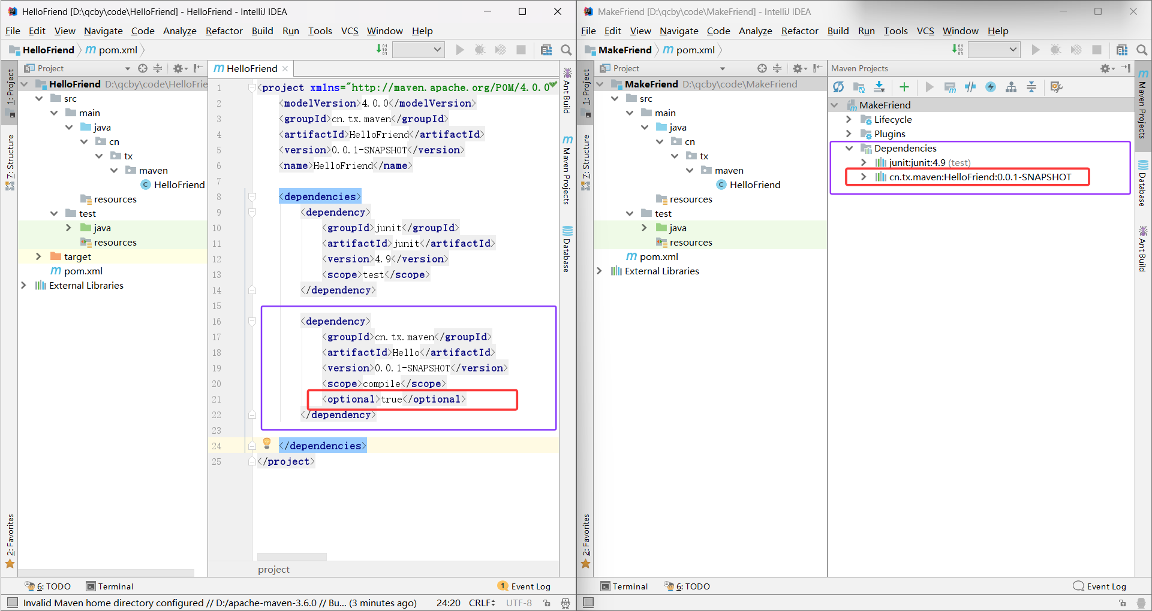This screenshot has width=1152, height=611.
Task: Collapse all in HelloFriend Project panel
Action: (158, 68)
